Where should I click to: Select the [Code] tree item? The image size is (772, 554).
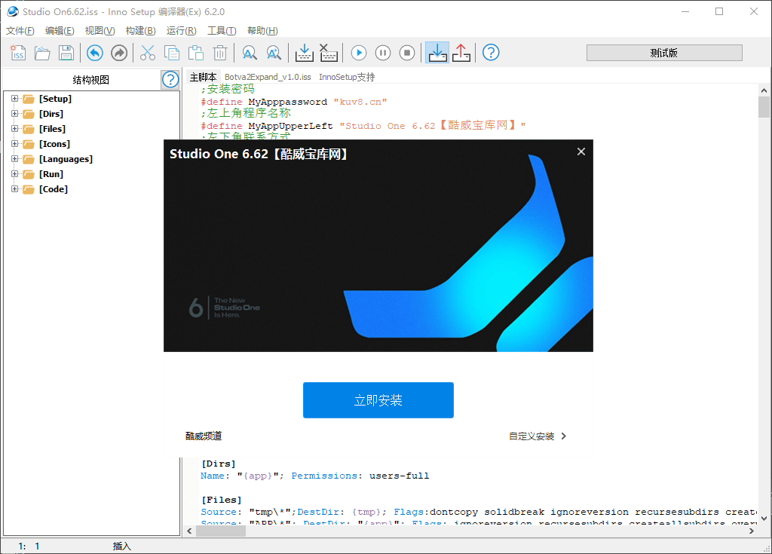[x=54, y=189]
